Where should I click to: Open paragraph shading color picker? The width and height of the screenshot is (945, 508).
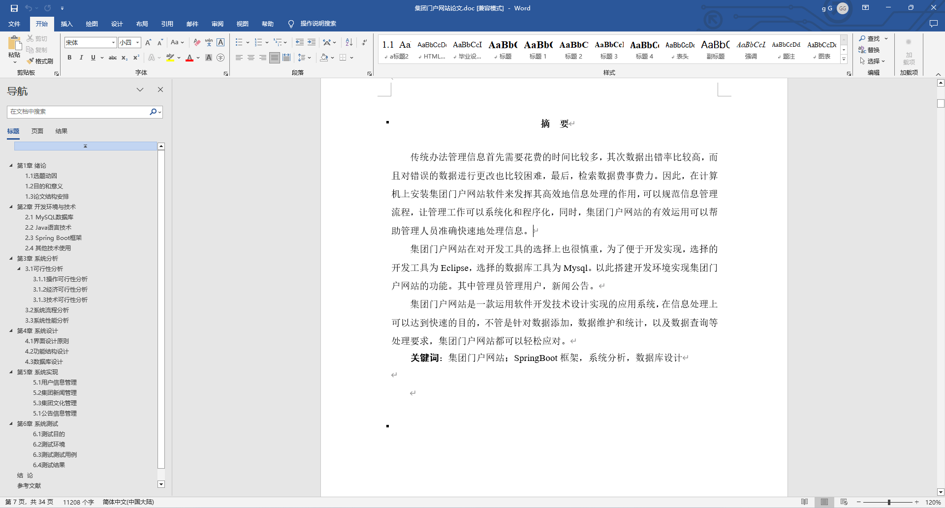[x=333, y=58]
